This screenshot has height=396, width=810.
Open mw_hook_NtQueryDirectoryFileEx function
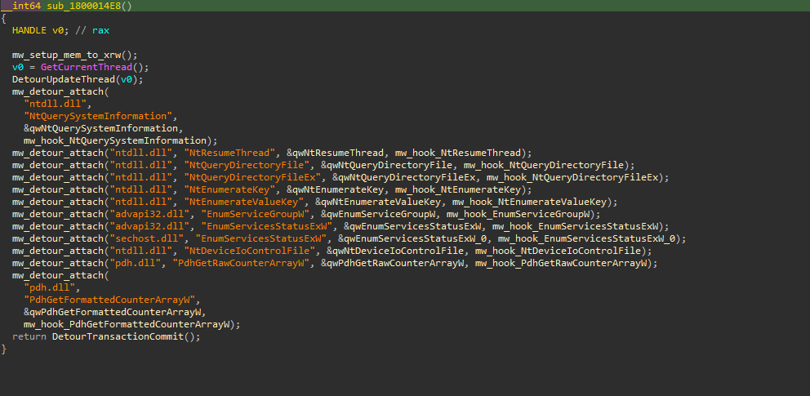573,178
